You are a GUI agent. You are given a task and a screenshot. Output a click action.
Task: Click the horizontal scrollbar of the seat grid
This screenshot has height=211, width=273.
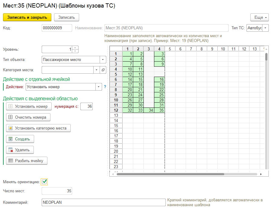coord(170,174)
